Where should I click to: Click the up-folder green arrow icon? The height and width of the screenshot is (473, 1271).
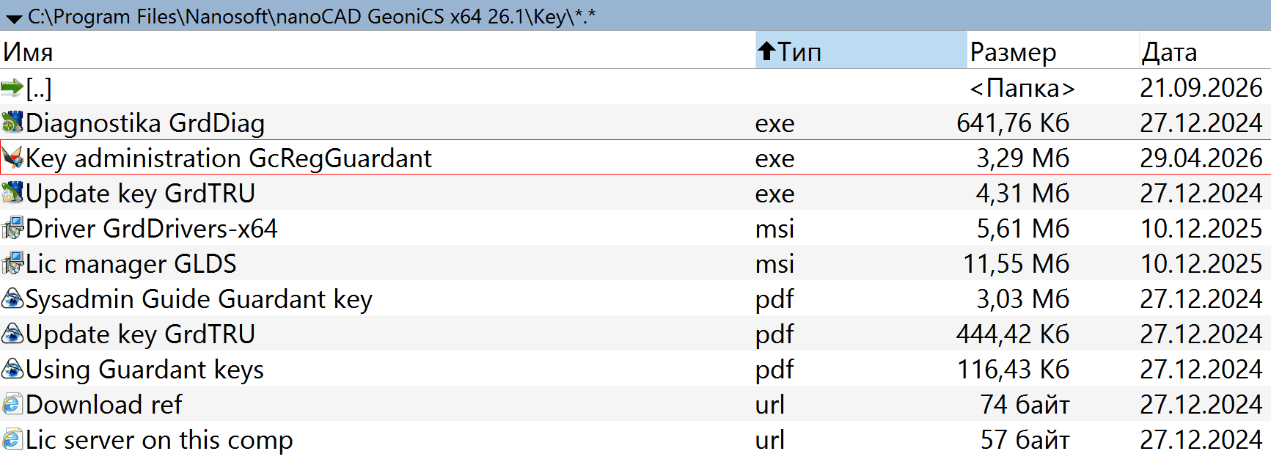[12, 88]
